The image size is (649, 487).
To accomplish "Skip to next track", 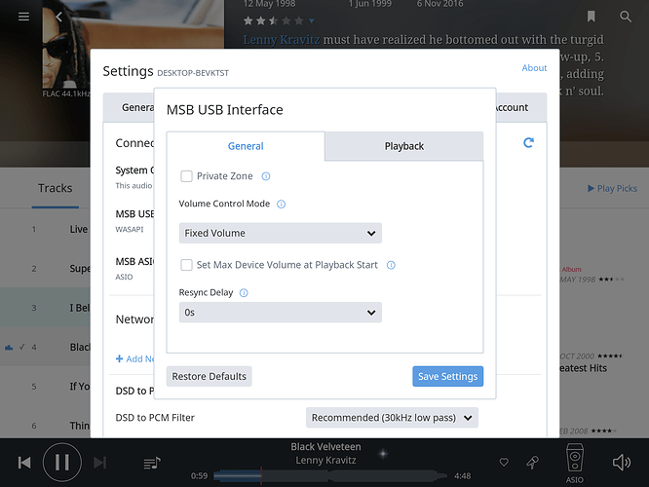I will coord(99,463).
